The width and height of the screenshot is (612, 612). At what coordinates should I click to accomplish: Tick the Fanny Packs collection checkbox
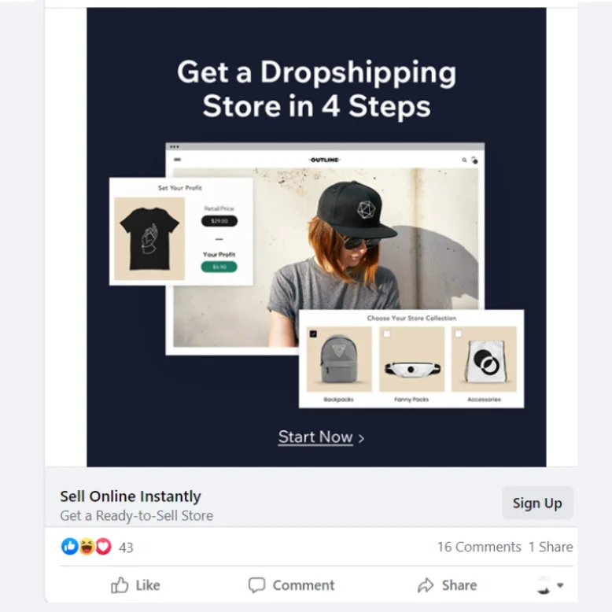386,334
